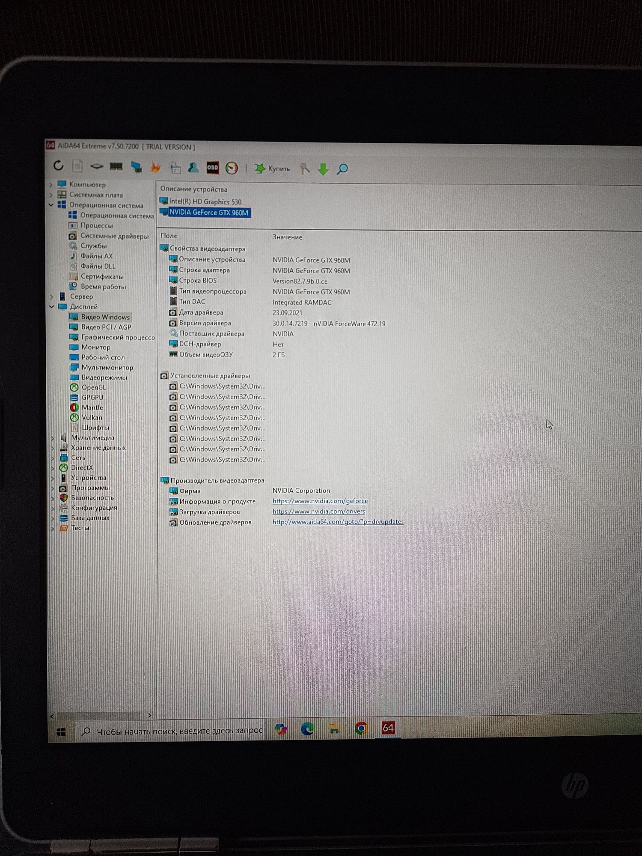Select the Тесты tree node
Screen dimensions: 642x856
click(x=80, y=528)
